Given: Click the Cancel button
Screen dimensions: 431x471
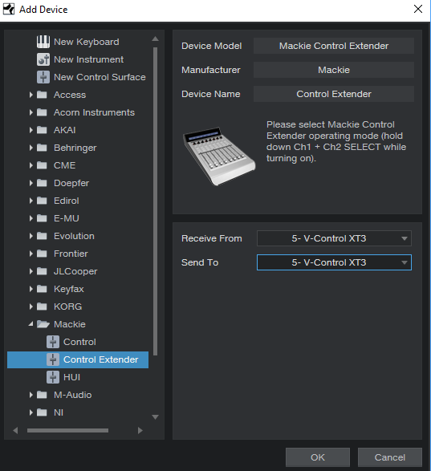Looking at the screenshot, I should pyautogui.click(x=390, y=457).
